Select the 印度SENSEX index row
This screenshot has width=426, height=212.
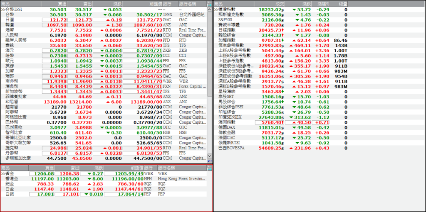point(281,117)
